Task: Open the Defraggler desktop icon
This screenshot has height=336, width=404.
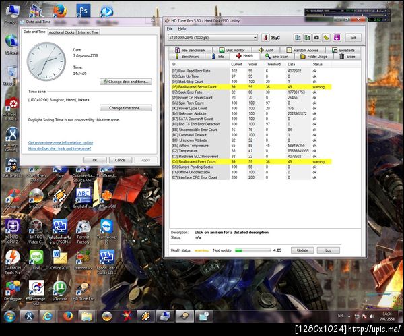Action: [x=12, y=291]
